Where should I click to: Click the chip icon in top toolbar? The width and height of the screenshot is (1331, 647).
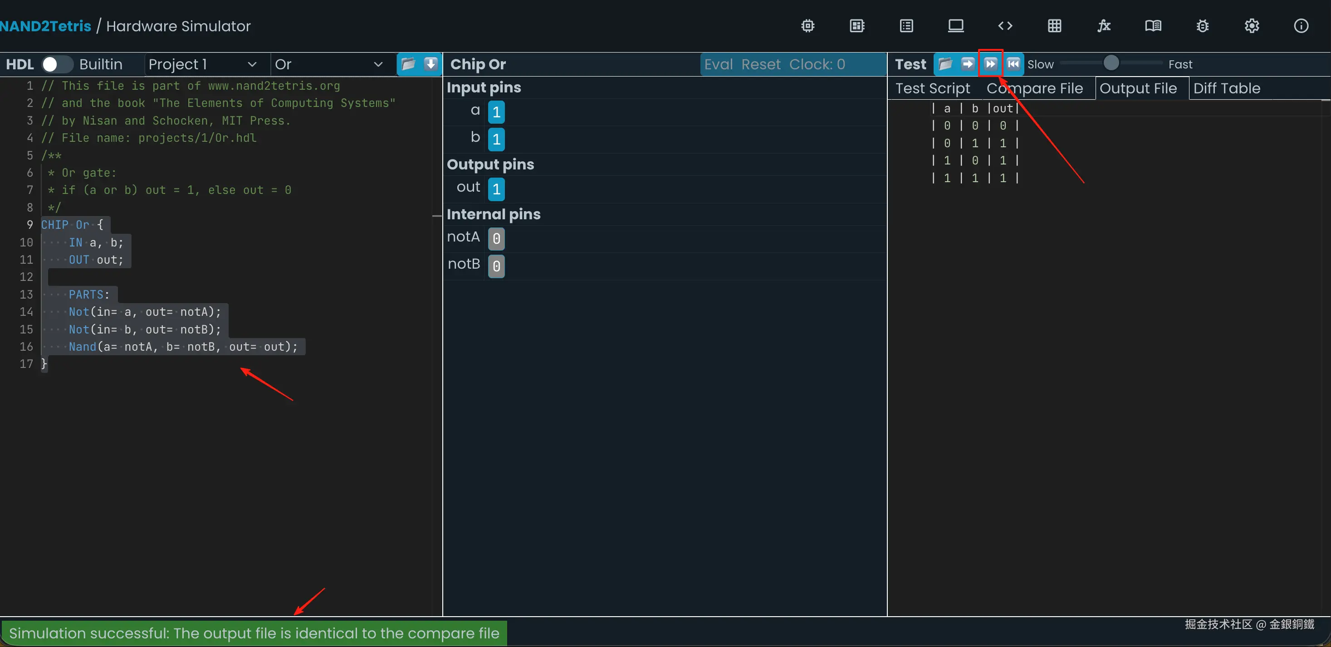807,26
